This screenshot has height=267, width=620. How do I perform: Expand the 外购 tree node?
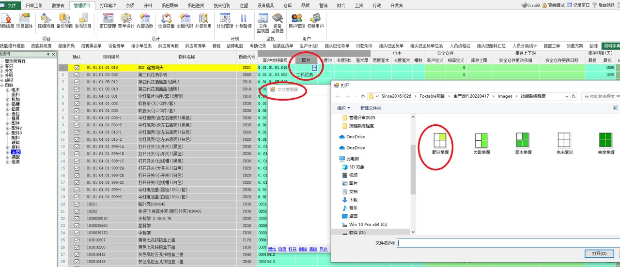point(2,75)
